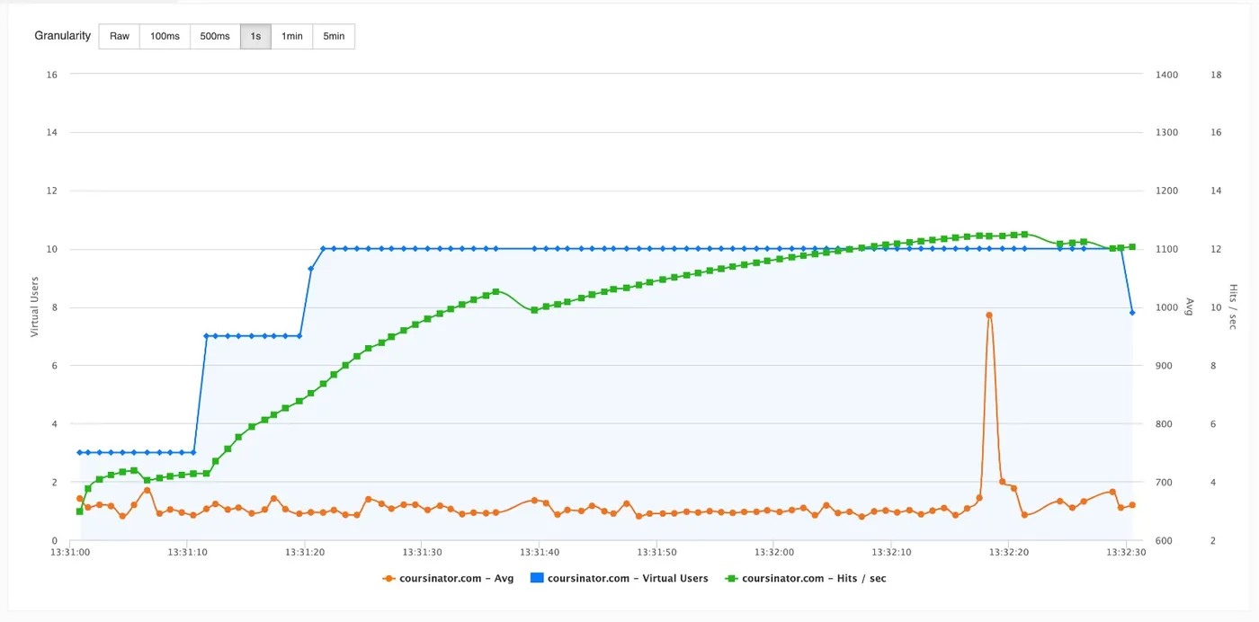The width and height of the screenshot is (1259, 622).
Task: Toggle coursinator.com Avg series in legend
Action: 448,578
